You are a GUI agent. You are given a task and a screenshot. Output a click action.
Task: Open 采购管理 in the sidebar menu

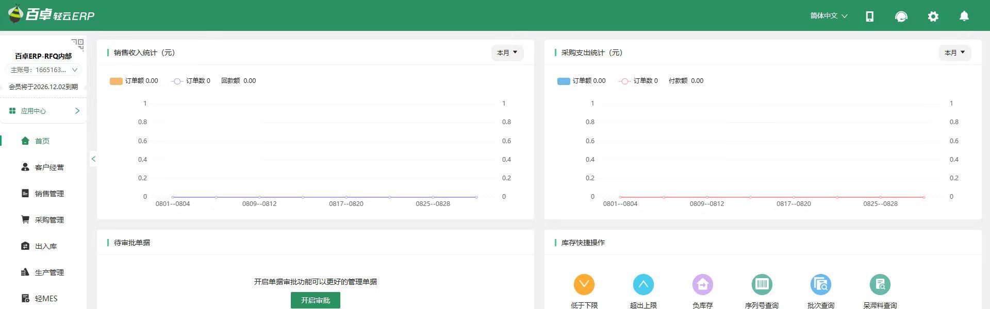pos(49,220)
